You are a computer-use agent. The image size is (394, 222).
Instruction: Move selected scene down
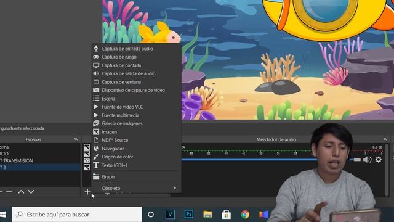point(31,192)
